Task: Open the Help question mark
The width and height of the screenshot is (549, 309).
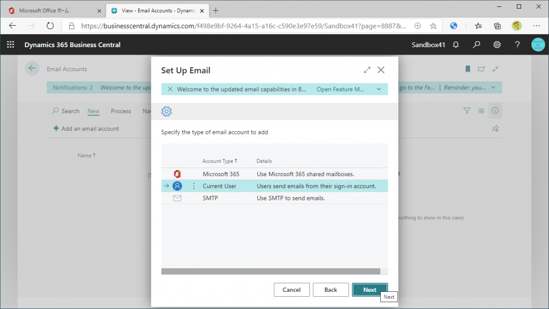Action: click(x=517, y=45)
